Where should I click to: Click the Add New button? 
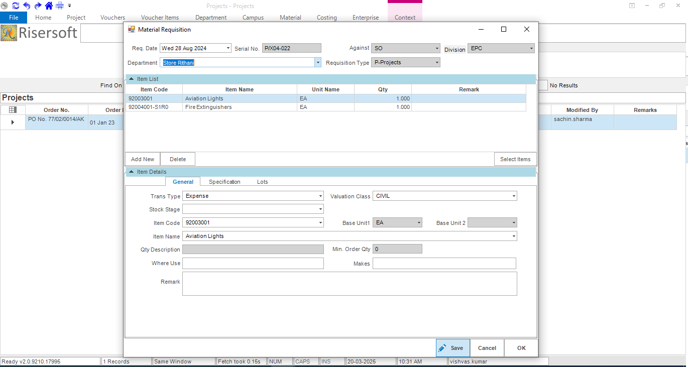coord(143,159)
